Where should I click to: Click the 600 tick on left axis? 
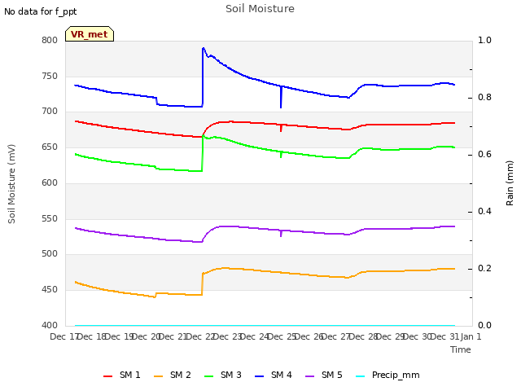[50, 182]
